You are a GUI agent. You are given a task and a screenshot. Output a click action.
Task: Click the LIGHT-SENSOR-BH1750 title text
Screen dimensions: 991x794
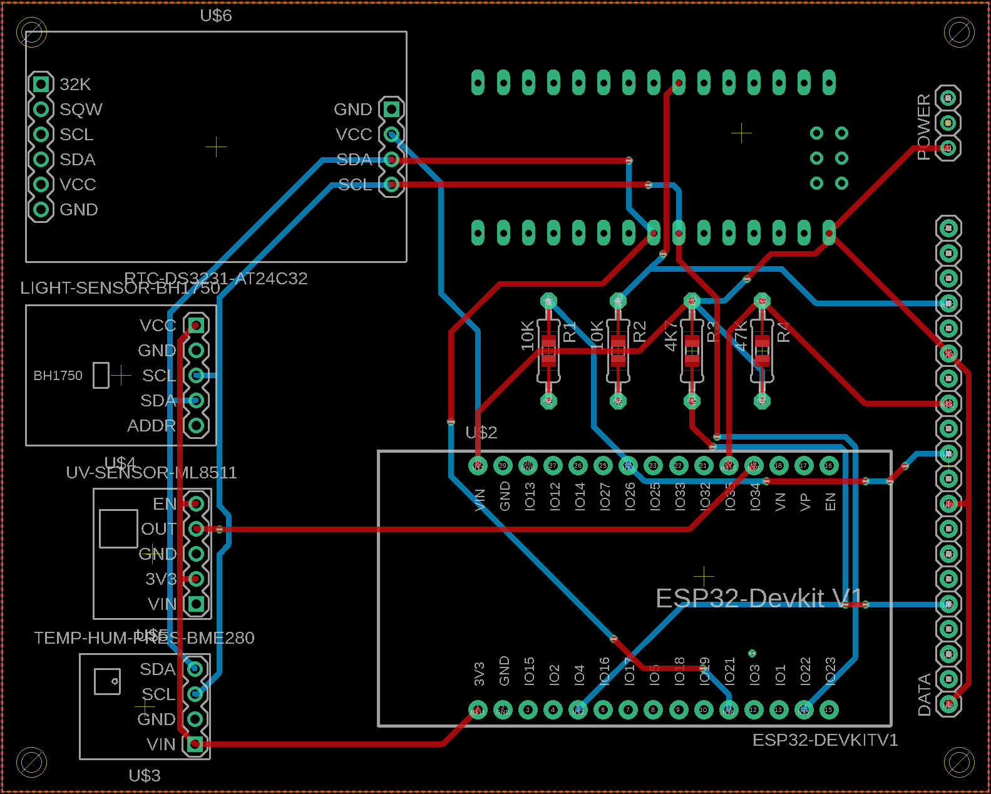(120, 288)
